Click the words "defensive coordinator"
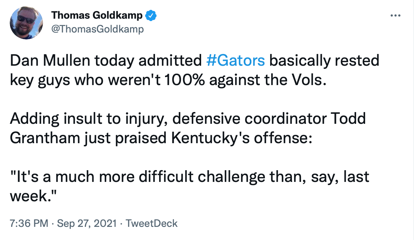414x240 pixels. (249, 119)
